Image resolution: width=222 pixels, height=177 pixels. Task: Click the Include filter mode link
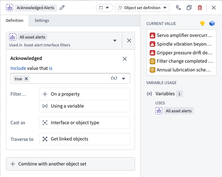[18, 68]
